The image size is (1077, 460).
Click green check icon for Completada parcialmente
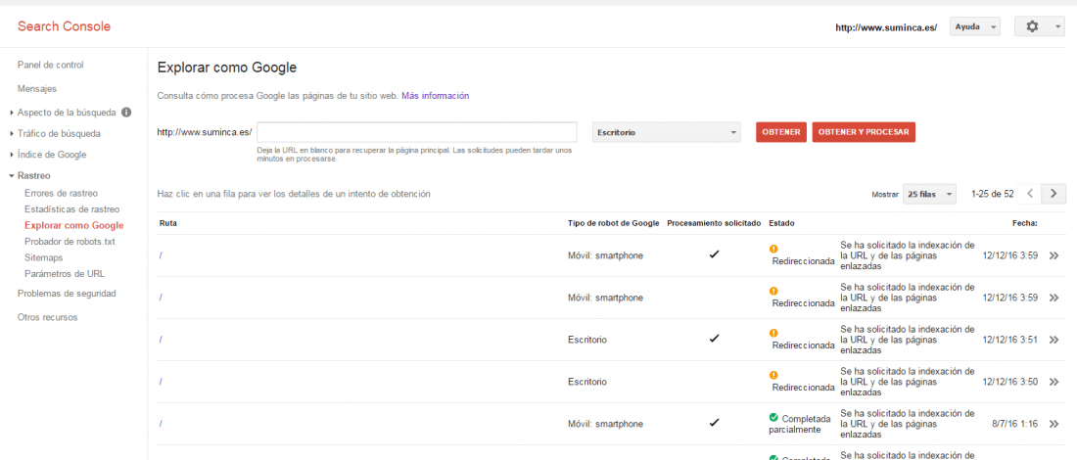pyautogui.click(x=773, y=418)
